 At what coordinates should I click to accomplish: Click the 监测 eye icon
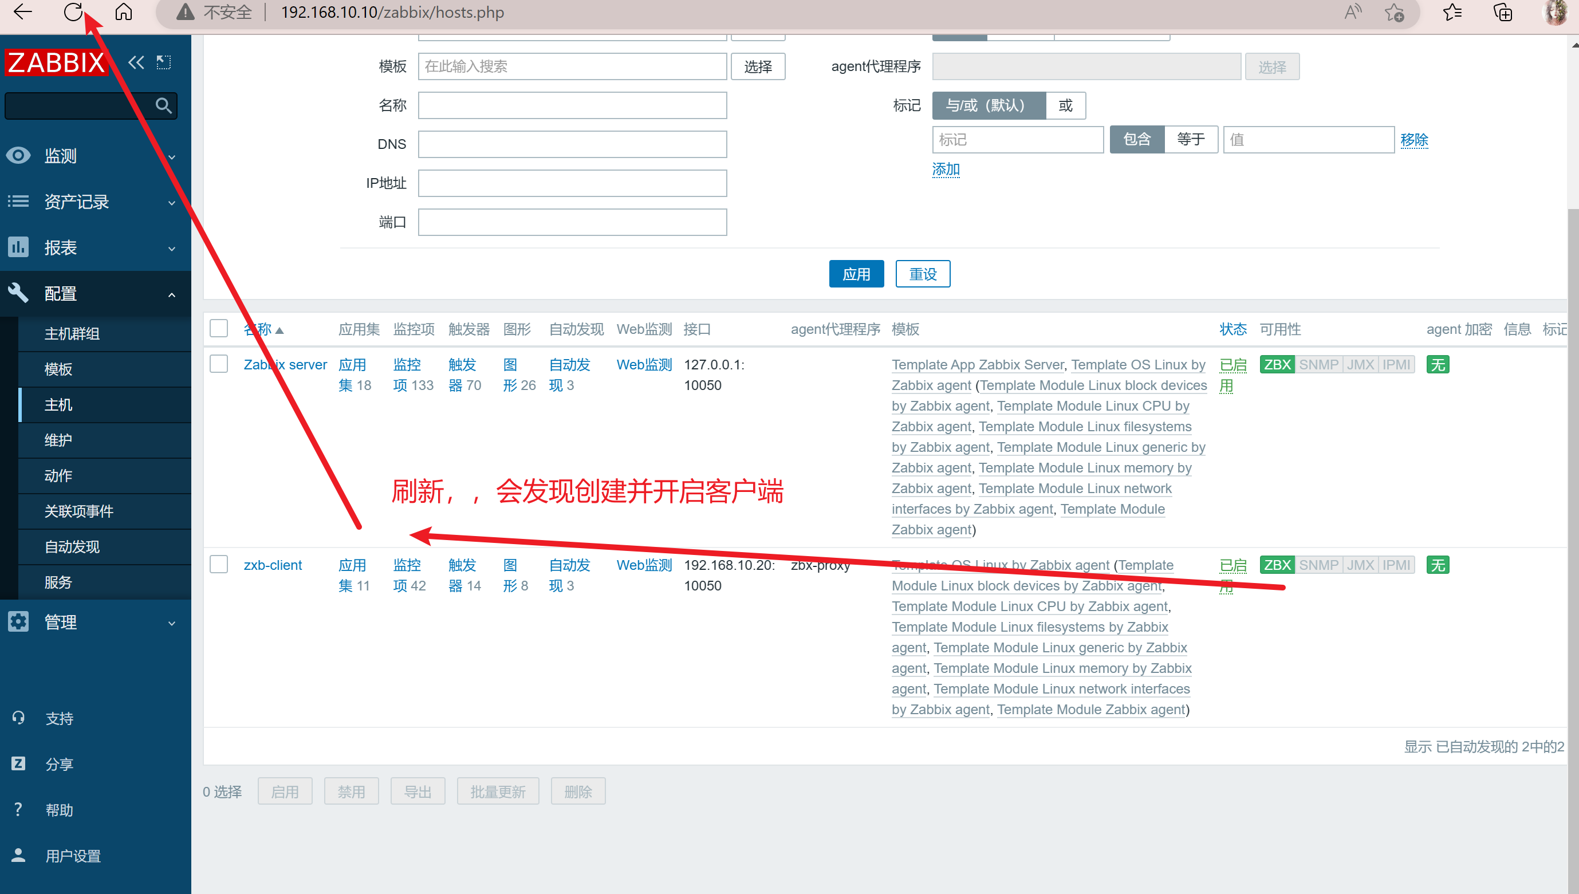18,155
